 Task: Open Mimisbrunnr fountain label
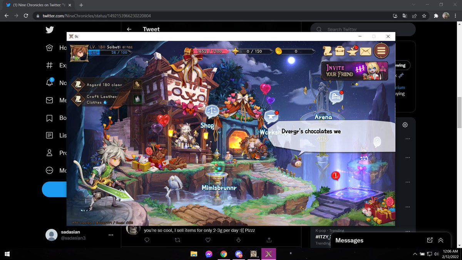point(219,188)
